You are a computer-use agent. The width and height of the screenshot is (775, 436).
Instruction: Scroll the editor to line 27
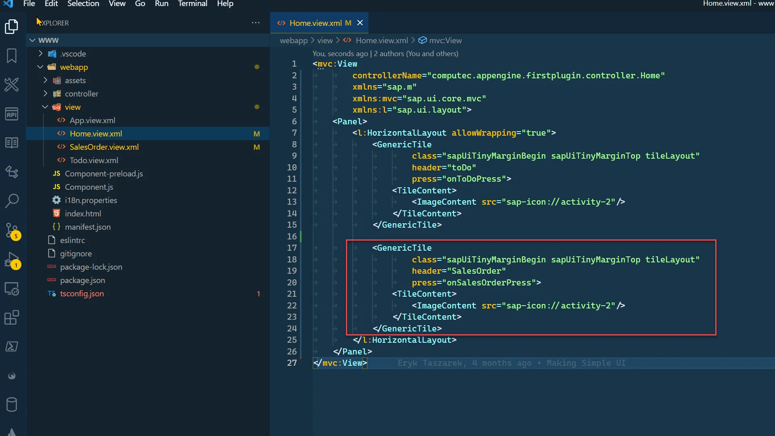coord(340,363)
